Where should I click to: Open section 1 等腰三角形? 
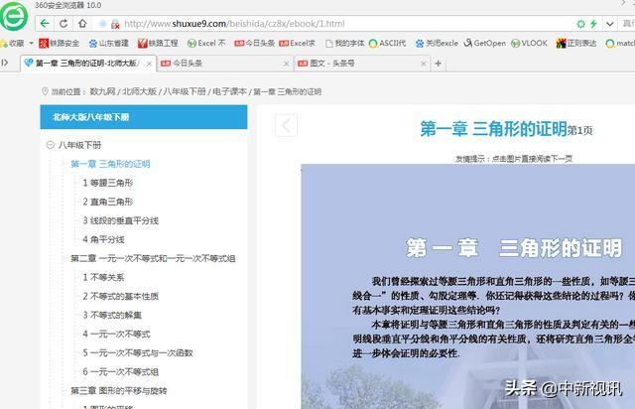[x=108, y=183]
